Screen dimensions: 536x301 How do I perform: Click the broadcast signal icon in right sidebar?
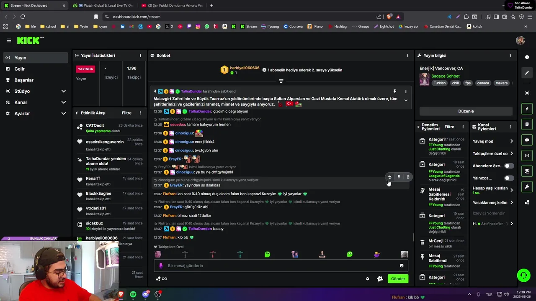tap(527, 156)
